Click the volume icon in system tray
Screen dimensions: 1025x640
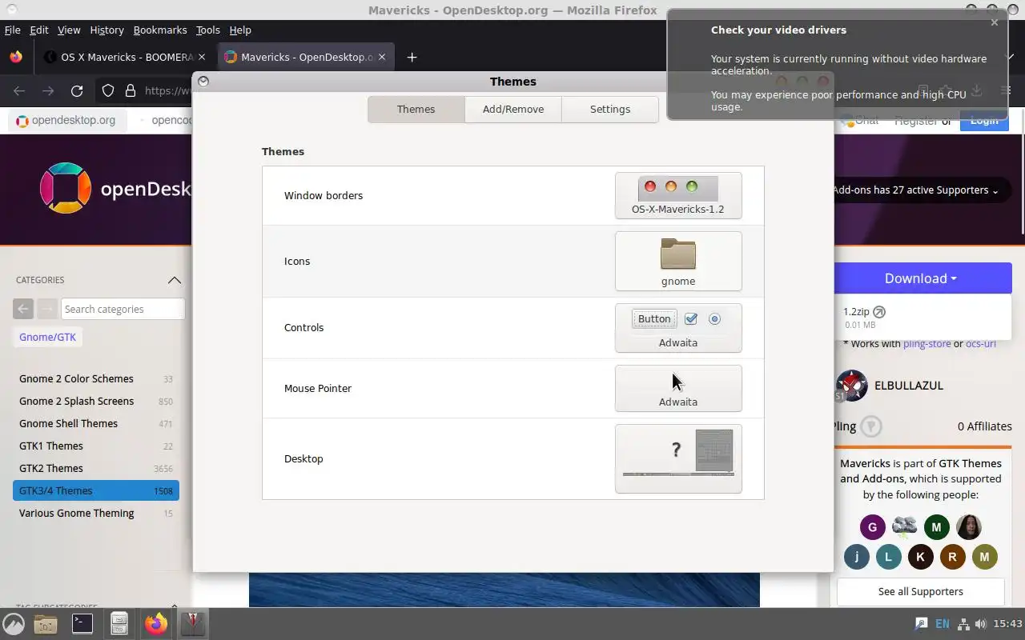tap(980, 624)
